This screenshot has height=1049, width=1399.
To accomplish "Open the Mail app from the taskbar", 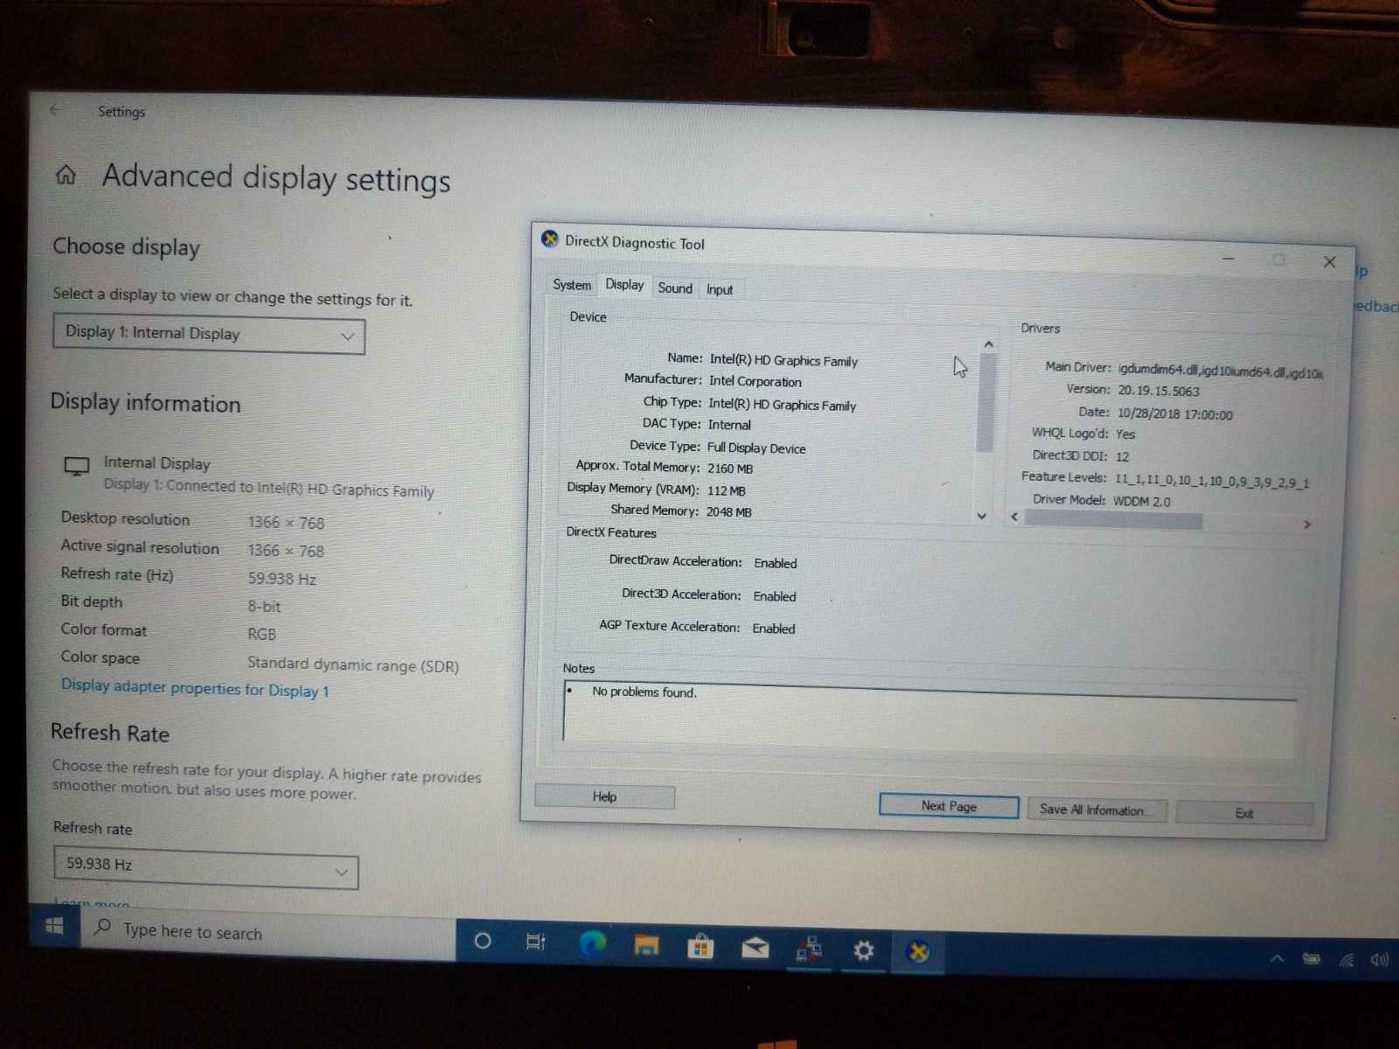I will pyautogui.click(x=755, y=948).
